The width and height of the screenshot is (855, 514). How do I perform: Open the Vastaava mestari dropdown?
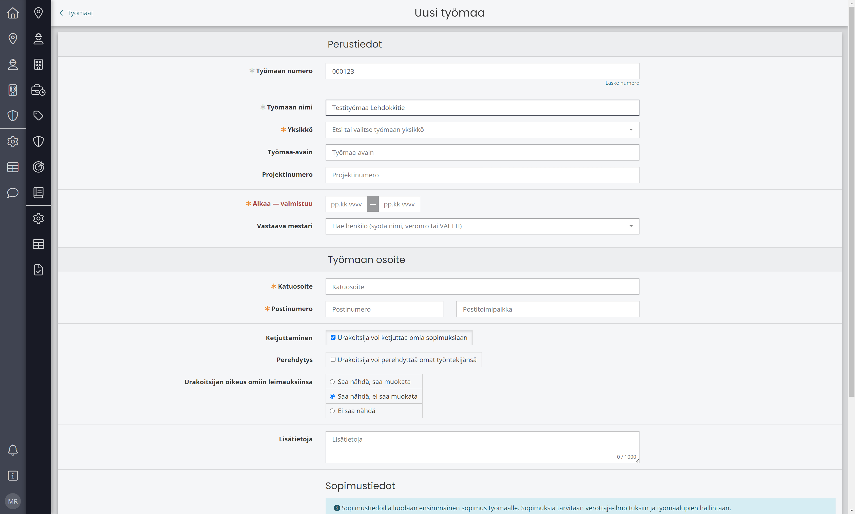click(482, 226)
